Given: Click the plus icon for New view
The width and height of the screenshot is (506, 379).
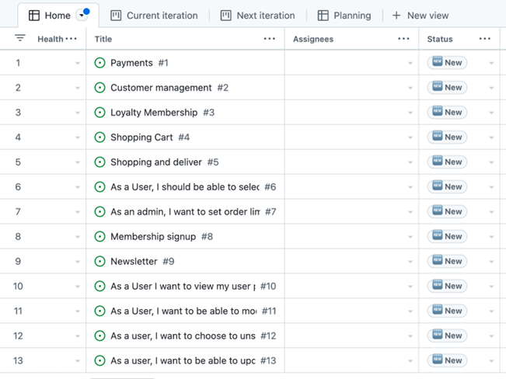Looking at the screenshot, I should [396, 16].
